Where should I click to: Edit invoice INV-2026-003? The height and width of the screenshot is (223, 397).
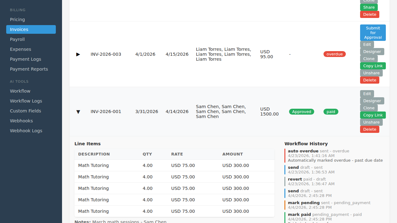[367, 45]
